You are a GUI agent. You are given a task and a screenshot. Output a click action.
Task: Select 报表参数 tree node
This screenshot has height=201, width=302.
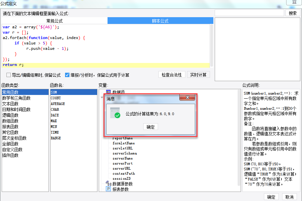click(121, 189)
